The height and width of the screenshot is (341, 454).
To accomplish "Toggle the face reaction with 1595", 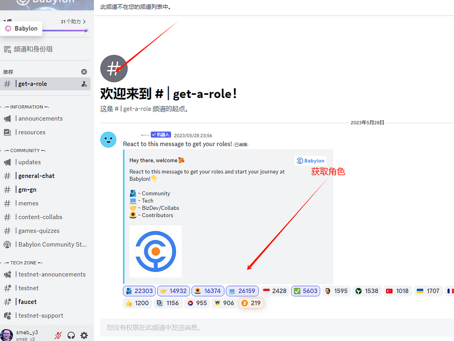I will tap(336, 291).
